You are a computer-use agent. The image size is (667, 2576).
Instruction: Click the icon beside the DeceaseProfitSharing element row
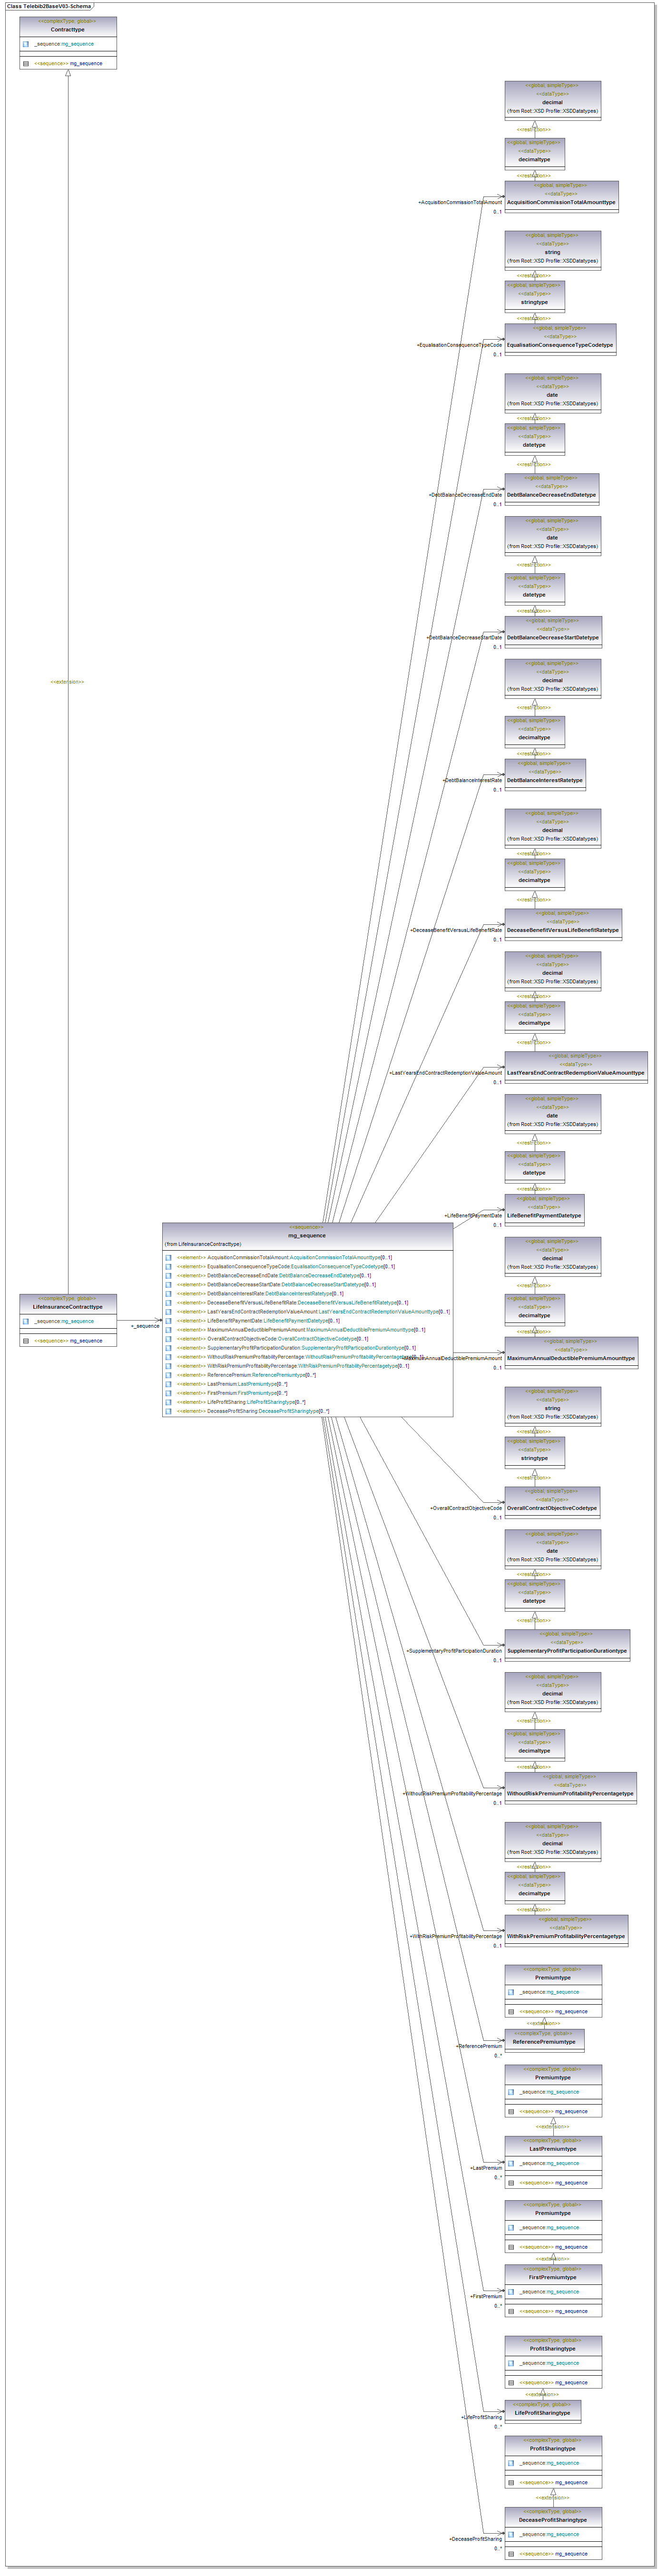tap(169, 1411)
